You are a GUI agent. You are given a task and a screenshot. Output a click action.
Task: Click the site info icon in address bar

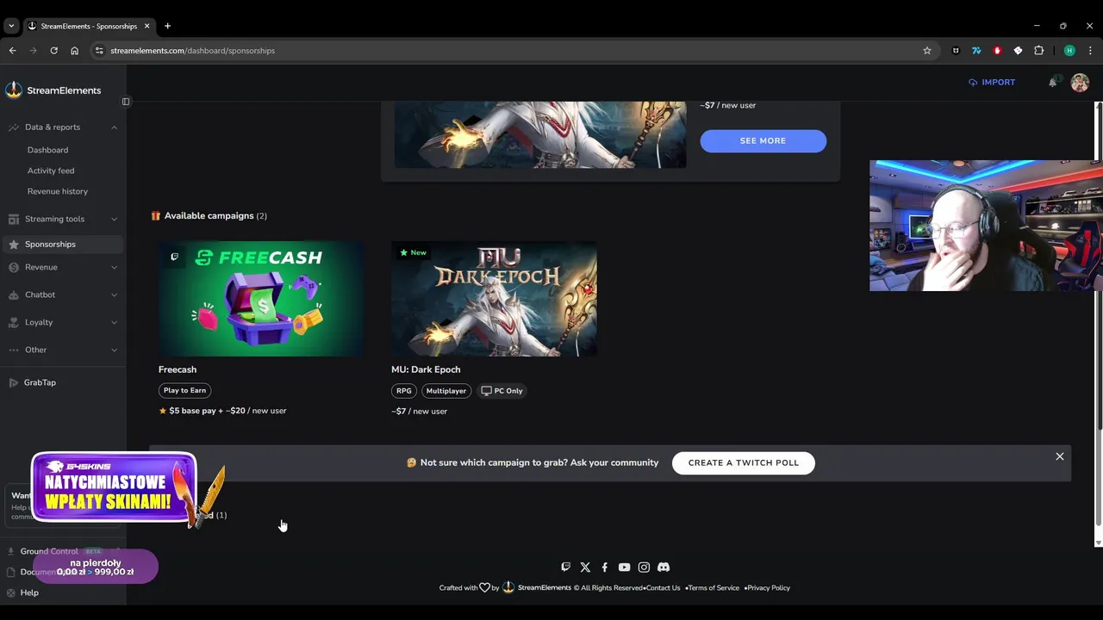[x=99, y=51]
